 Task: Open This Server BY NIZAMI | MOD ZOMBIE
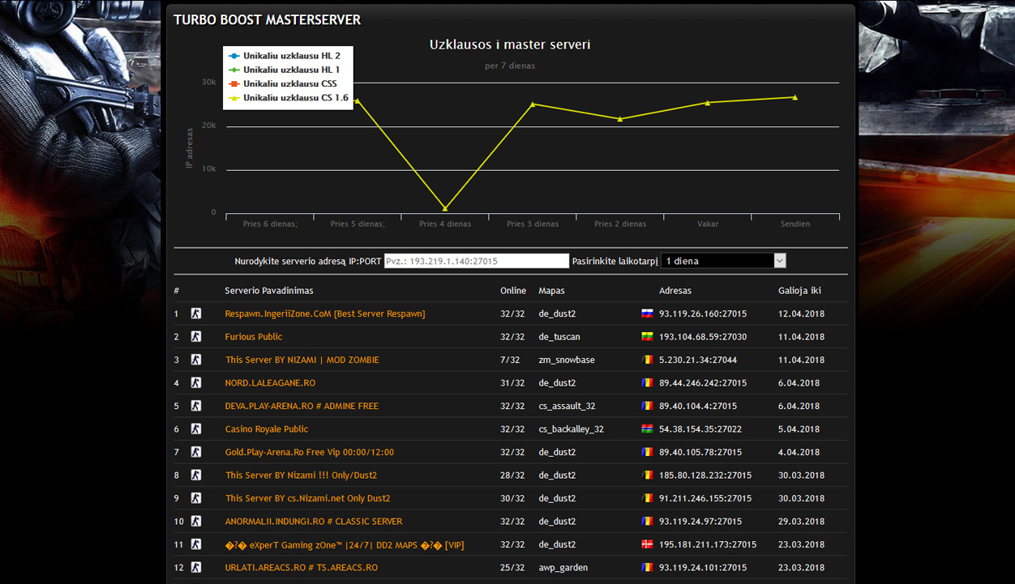302,360
